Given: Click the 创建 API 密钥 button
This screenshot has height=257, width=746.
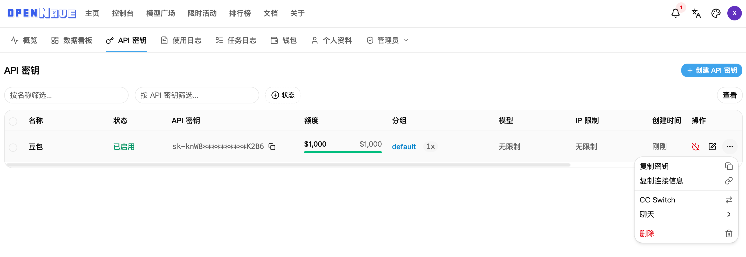Looking at the screenshot, I should click(712, 71).
